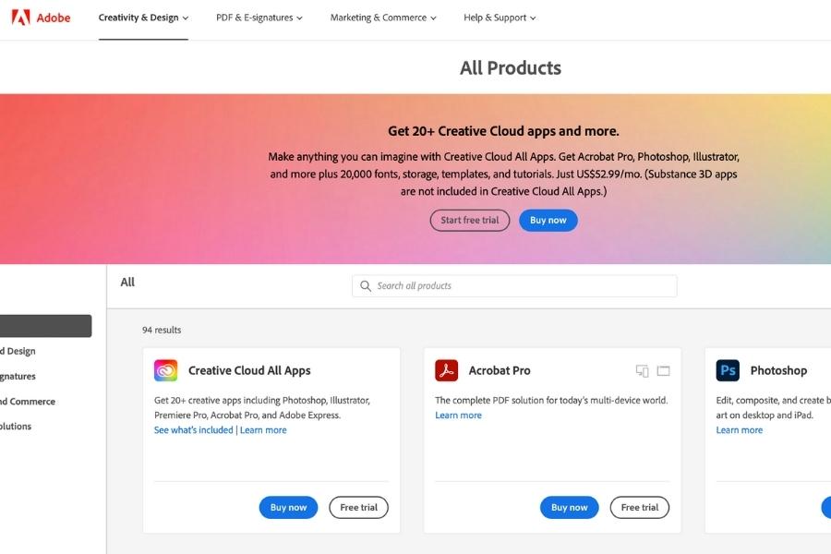
Task: Click the Adobe logo in the header
Action: tap(41, 17)
